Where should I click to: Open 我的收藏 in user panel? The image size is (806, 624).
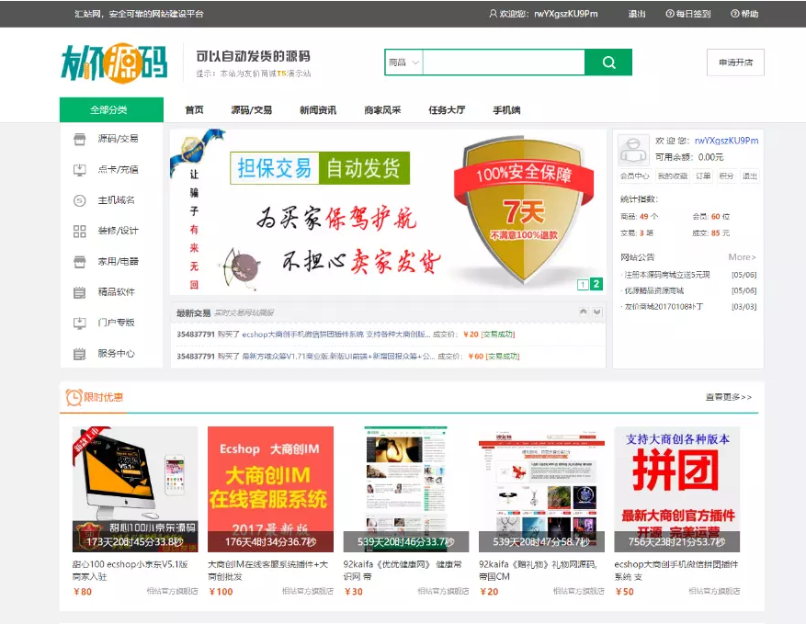(x=673, y=176)
